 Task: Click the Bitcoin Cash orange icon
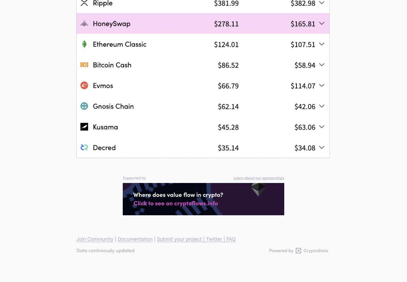84,65
